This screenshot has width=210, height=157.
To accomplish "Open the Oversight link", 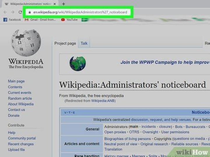I will coord(150,132).
